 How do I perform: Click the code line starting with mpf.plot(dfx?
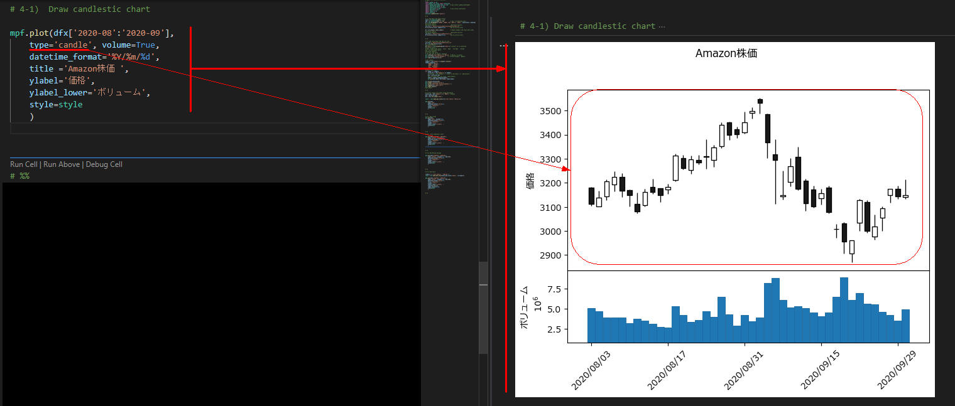click(92, 33)
